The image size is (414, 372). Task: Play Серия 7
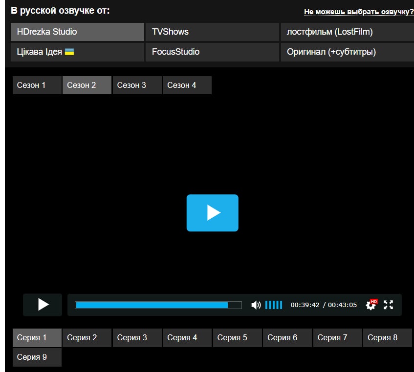click(337, 338)
